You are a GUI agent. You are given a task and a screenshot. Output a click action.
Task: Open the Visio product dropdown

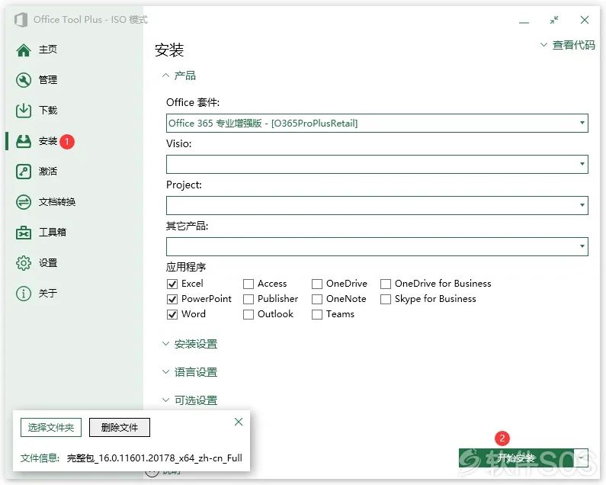377,165
